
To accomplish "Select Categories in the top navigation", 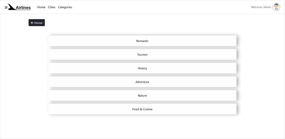I will (x=65, y=7).
